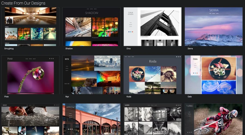Choose the Dina design preview

(152, 27)
